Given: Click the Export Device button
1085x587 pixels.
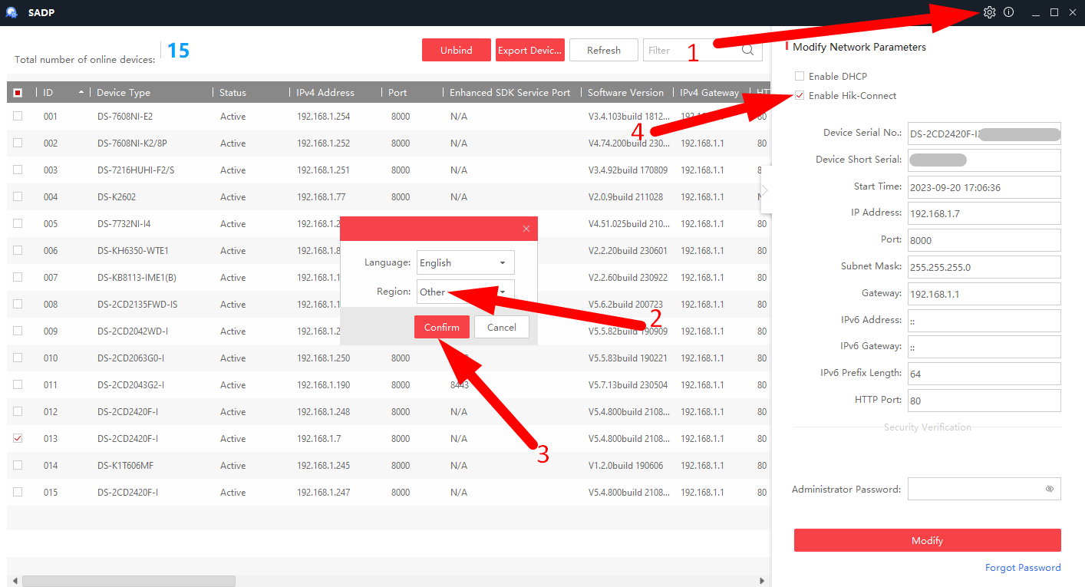Looking at the screenshot, I should click(x=529, y=50).
